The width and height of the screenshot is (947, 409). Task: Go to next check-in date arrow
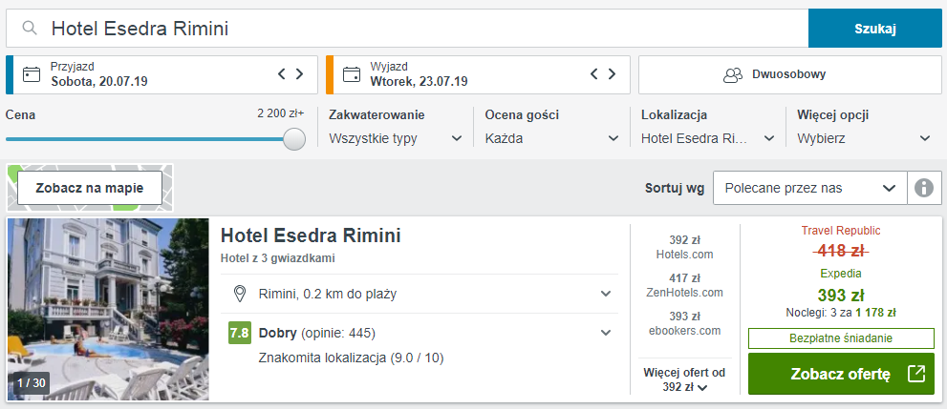click(x=299, y=74)
